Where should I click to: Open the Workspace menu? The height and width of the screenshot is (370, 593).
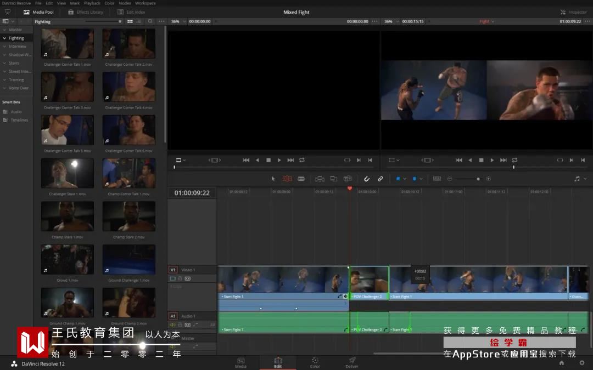tap(145, 3)
